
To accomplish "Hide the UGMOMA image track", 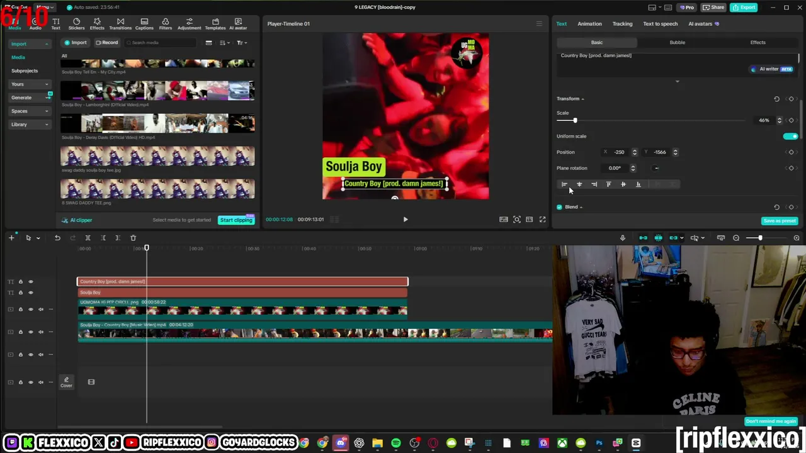I will tap(30, 310).
